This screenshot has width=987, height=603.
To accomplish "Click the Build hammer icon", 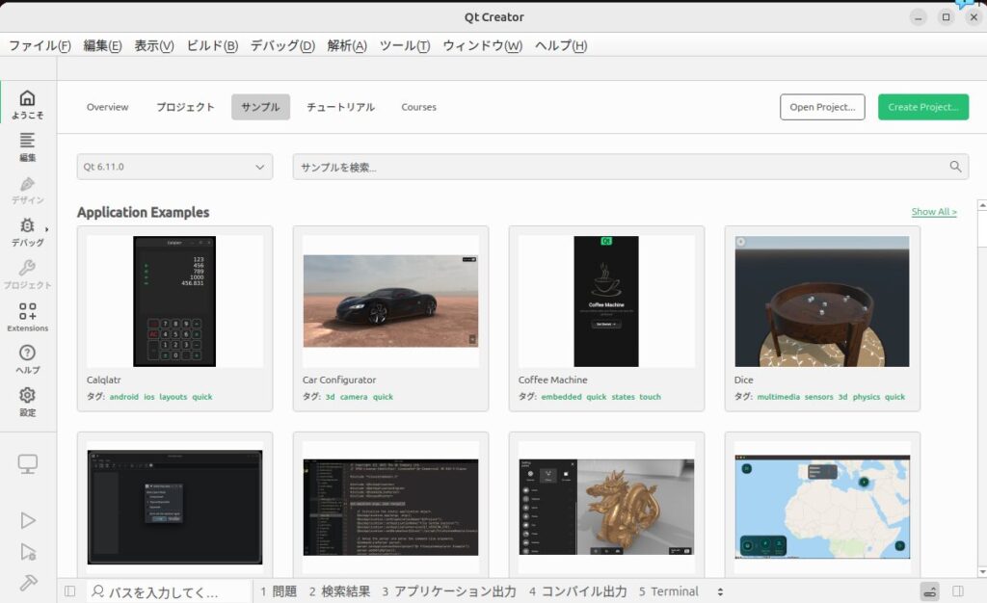I will point(28,583).
